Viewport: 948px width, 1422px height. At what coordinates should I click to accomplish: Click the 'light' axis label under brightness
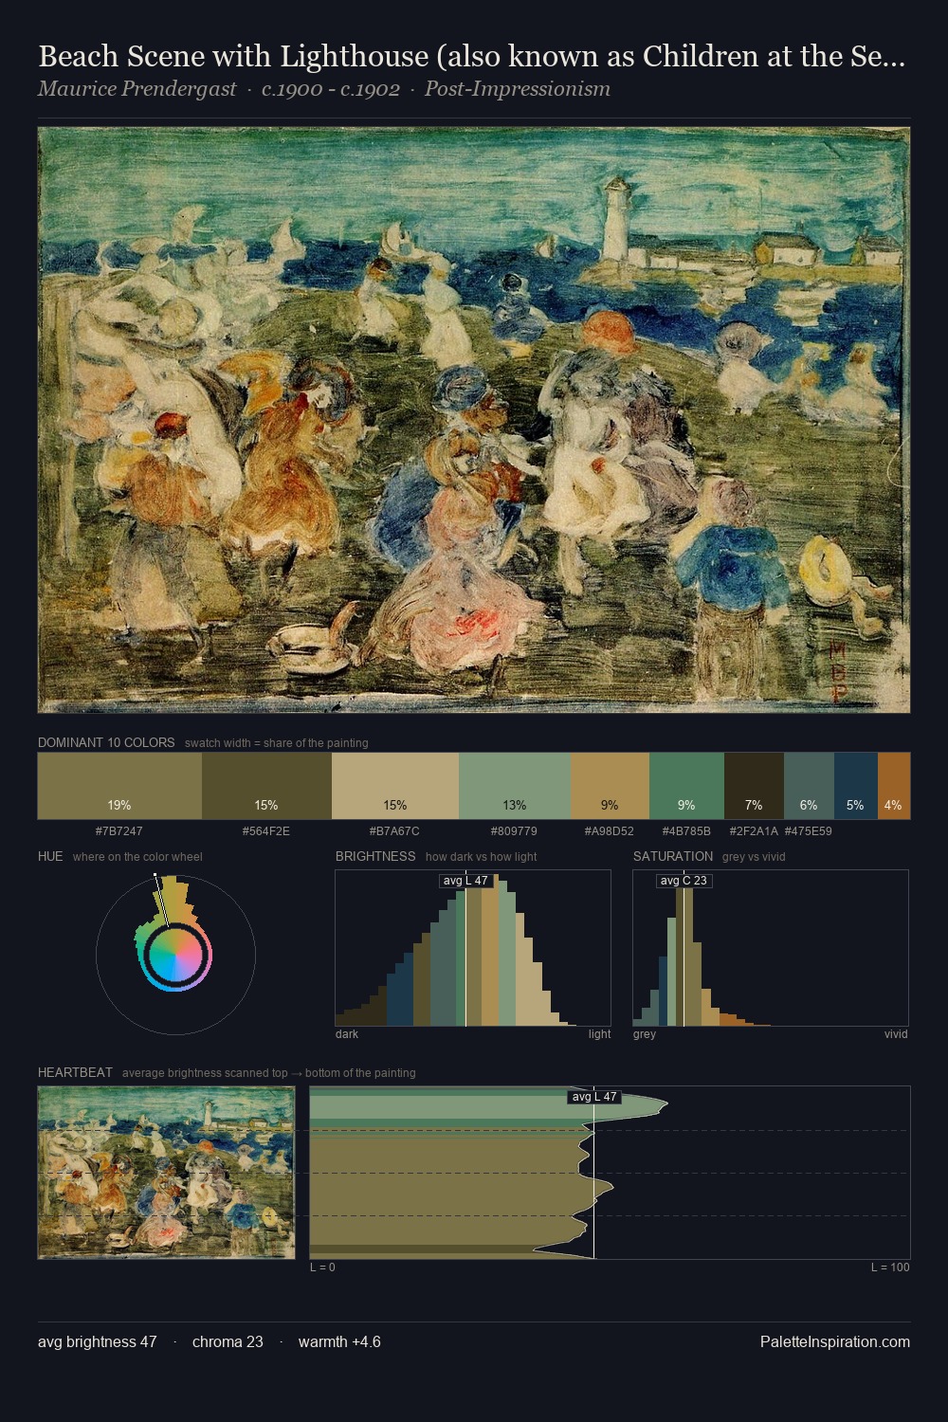pyautogui.click(x=599, y=1033)
